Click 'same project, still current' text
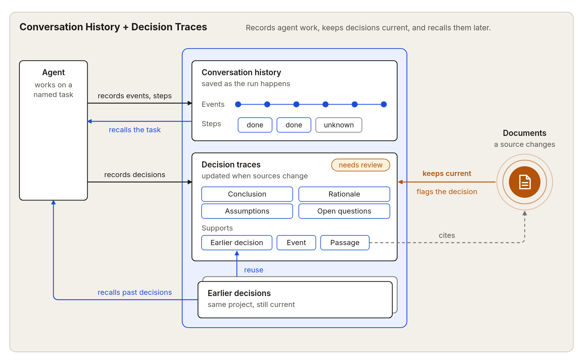Viewport: 583px width, 364px height. click(251, 305)
